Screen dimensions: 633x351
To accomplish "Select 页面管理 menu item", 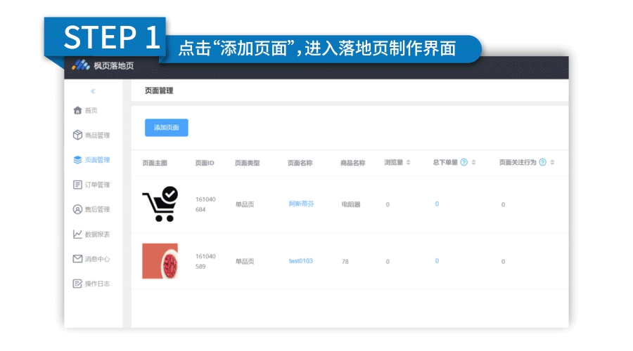I will pos(97,160).
